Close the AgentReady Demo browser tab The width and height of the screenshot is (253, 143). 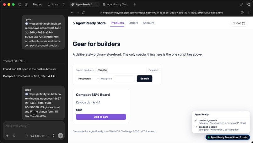click(x=97, y=4)
